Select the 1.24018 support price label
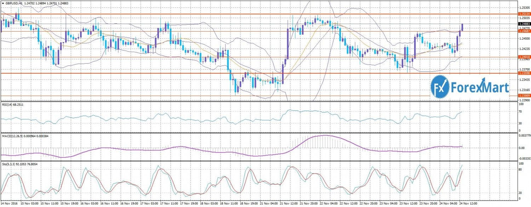This screenshot has width=531, height=207. [524, 57]
